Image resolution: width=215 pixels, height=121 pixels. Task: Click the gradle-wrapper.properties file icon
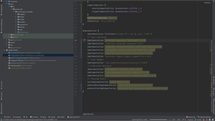[x=9, y=58]
